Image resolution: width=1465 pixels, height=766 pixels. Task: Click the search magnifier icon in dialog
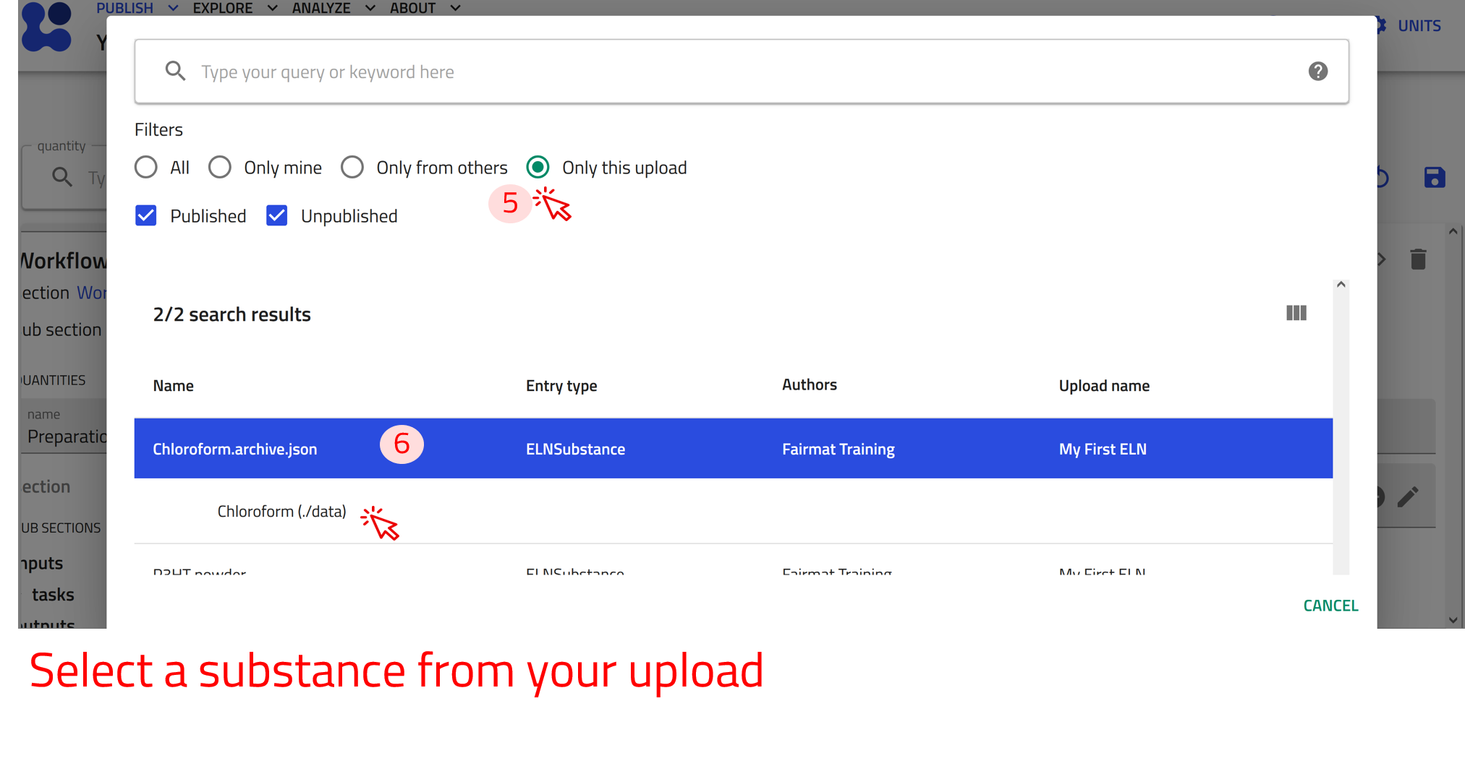tap(175, 72)
